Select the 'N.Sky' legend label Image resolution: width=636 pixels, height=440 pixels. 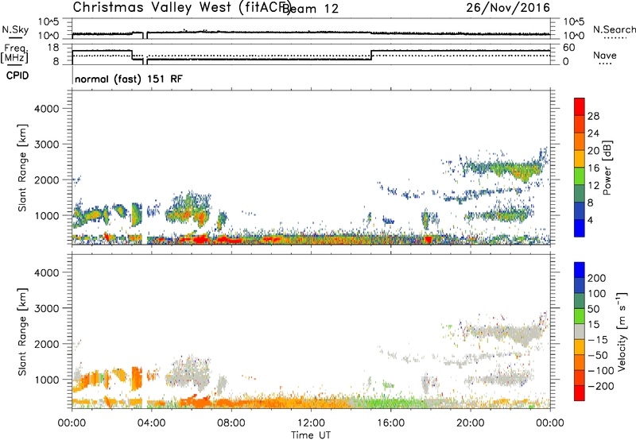(15, 29)
